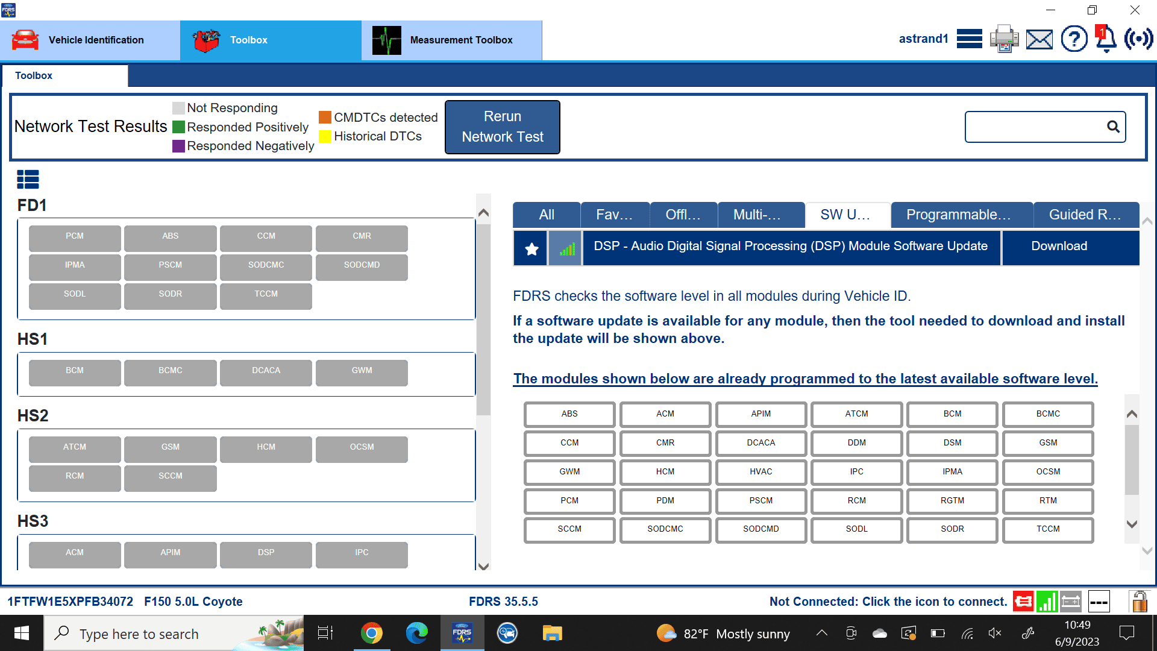The width and height of the screenshot is (1157, 651).
Task: Click the favorite star on DSP row
Action: (x=531, y=248)
